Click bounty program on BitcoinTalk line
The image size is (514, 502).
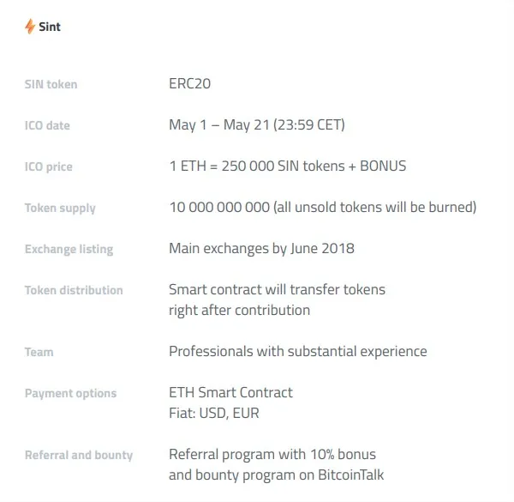click(x=277, y=475)
